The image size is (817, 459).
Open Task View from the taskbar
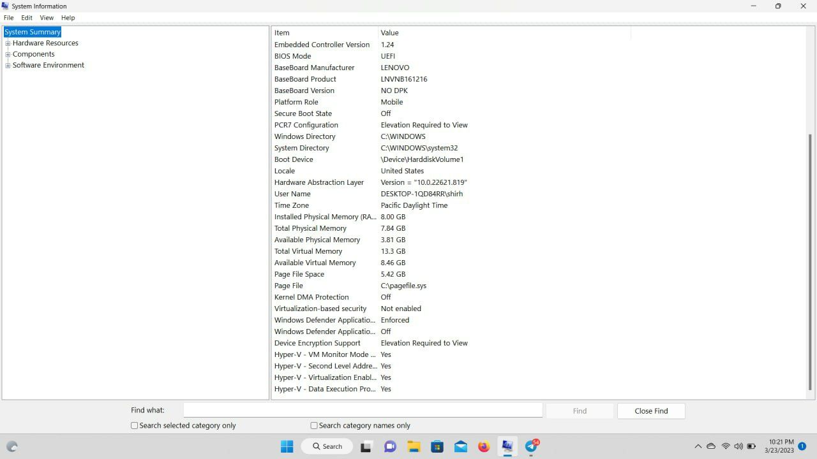tap(366, 446)
